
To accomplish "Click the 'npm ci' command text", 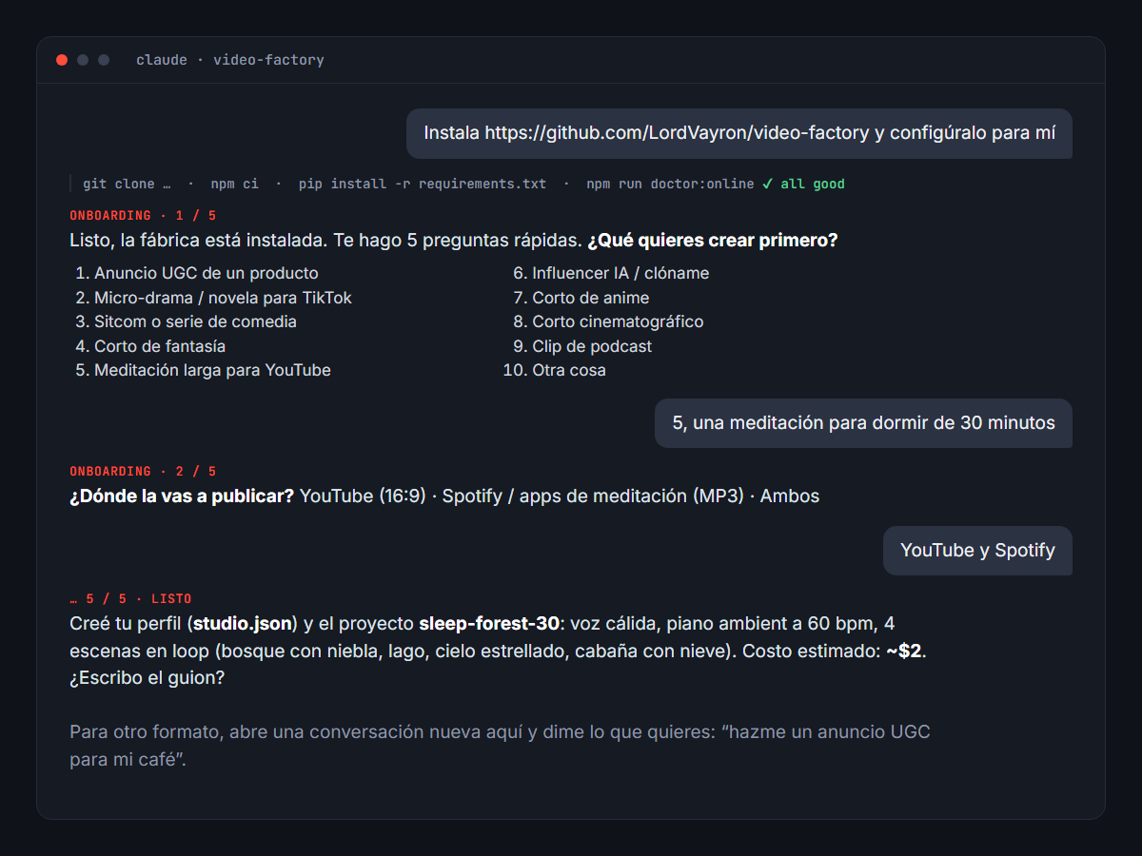I will point(234,184).
